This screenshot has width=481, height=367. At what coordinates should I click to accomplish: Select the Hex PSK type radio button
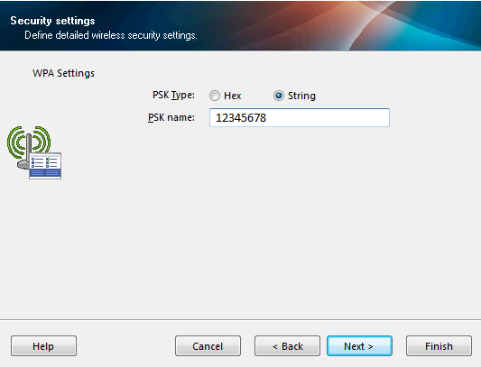(215, 96)
